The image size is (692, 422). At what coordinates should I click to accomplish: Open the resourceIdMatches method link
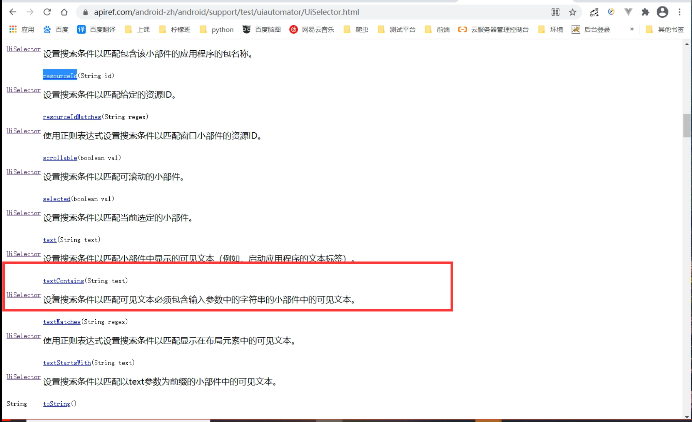click(x=72, y=117)
